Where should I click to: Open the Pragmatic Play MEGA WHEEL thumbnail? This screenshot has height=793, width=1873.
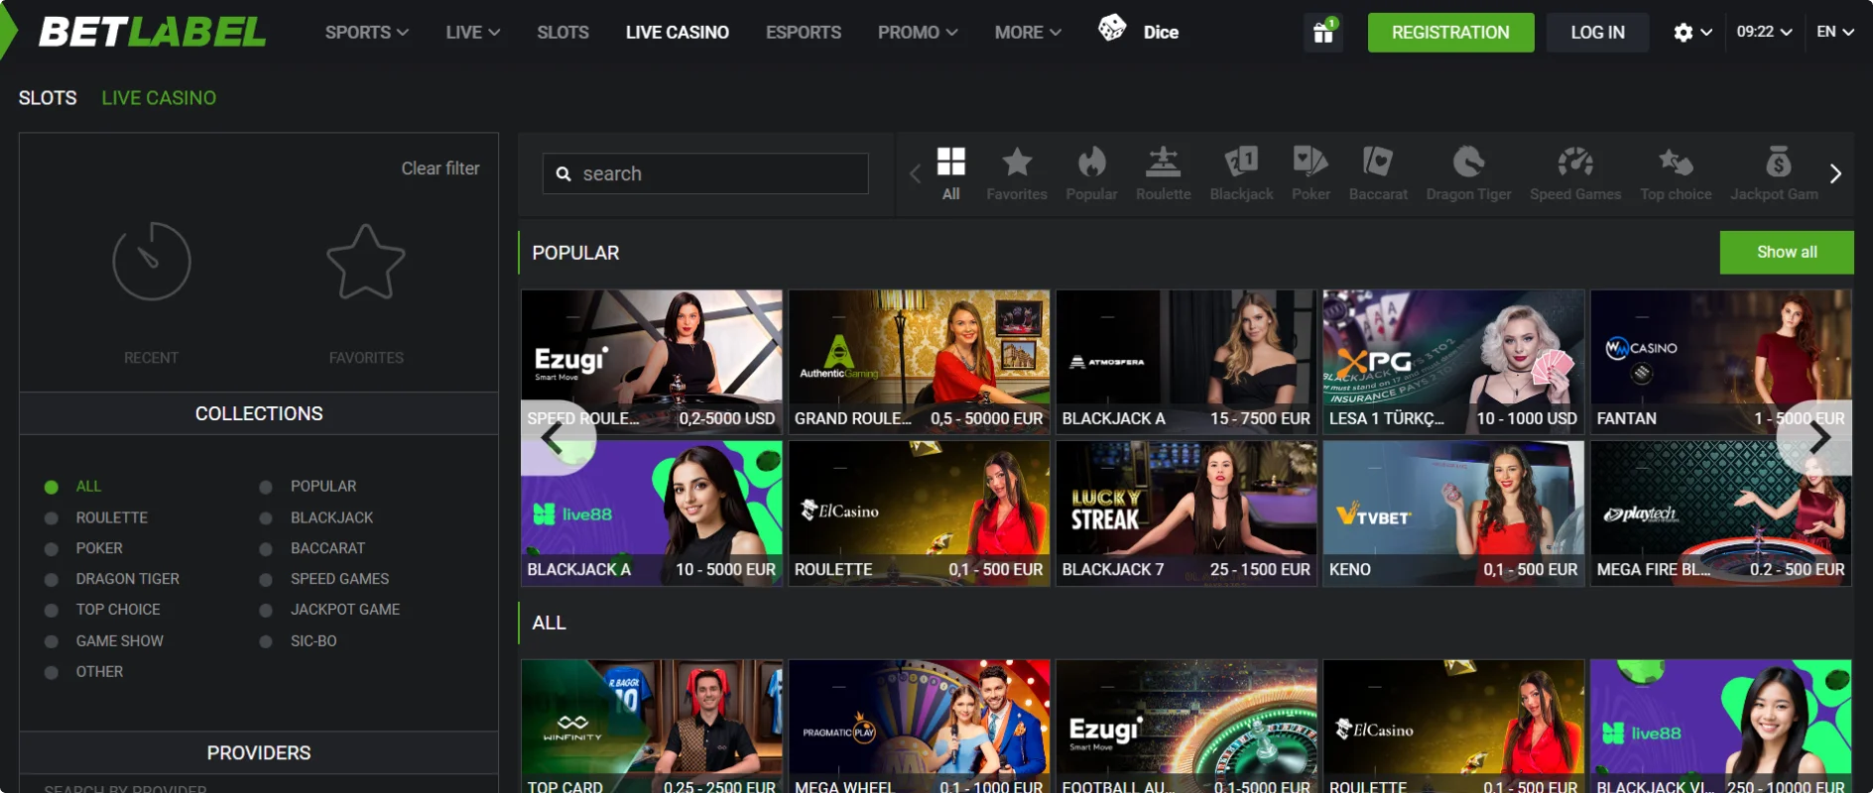coord(919,727)
